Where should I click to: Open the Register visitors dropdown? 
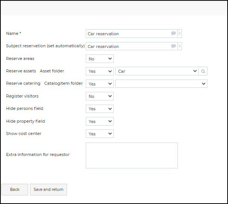point(100,96)
